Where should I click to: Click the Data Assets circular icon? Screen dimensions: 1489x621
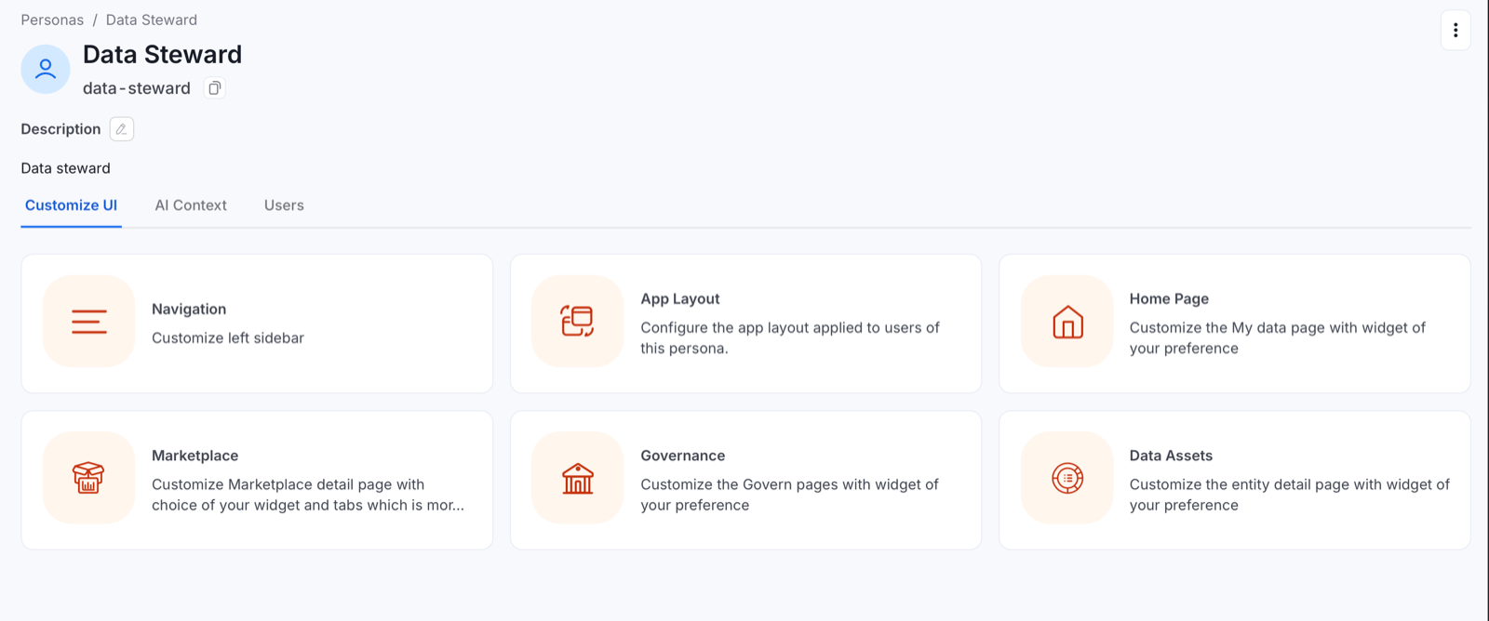pyautogui.click(x=1067, y=478)
